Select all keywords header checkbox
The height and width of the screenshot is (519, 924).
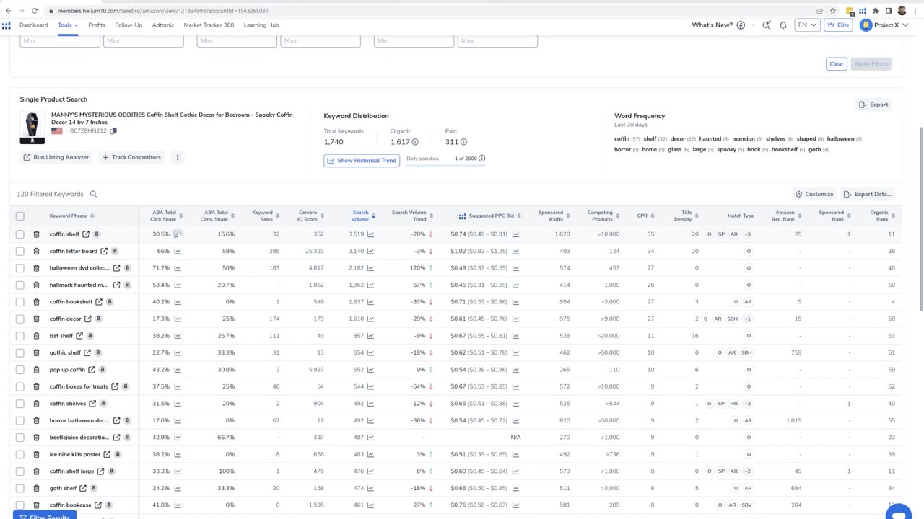(x=19, y=216)
